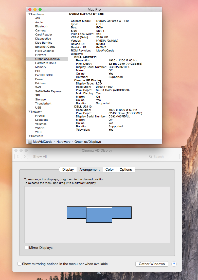Switch to the Display tab
The width and height of the screenshot is (198, 280).
[x=68, y=170]
